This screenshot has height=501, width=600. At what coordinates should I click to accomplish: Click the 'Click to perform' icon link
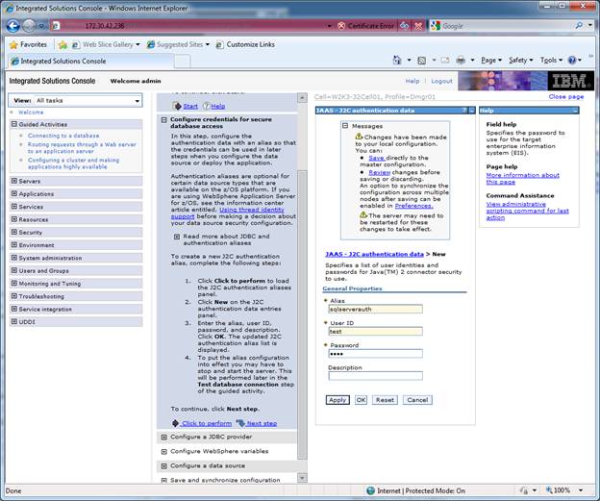[177, 423]
